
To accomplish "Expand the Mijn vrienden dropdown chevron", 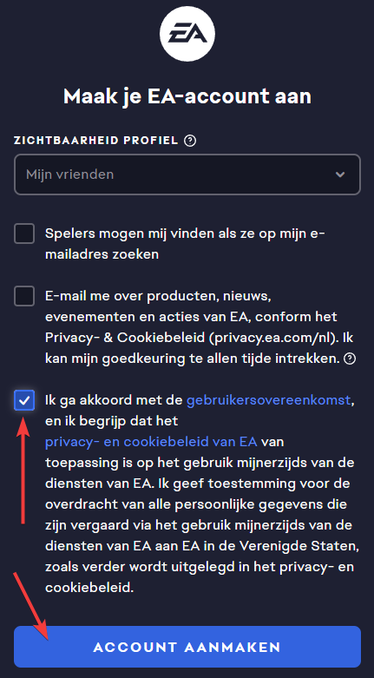I will coord(340,174).
